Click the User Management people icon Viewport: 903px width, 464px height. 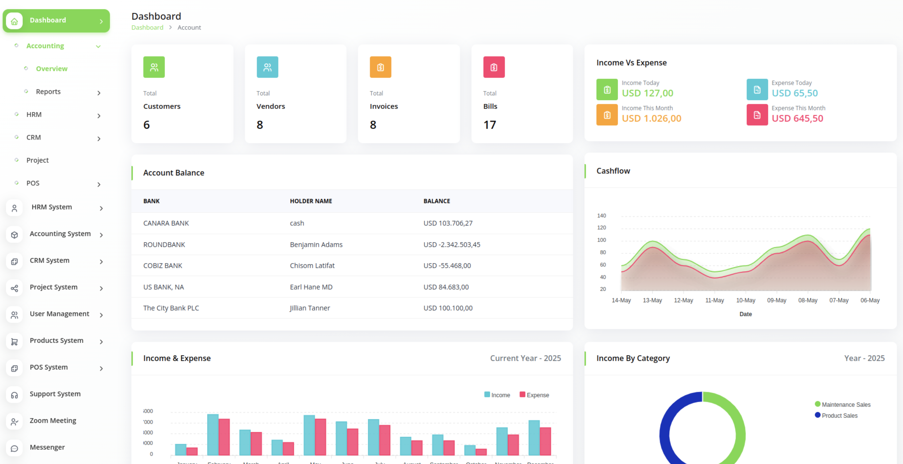[x=14, y=315]
